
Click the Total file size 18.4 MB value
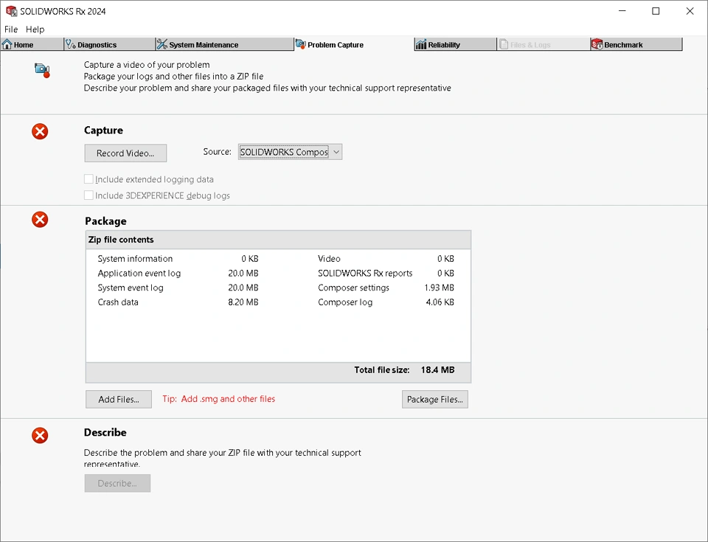click(437, 370)
